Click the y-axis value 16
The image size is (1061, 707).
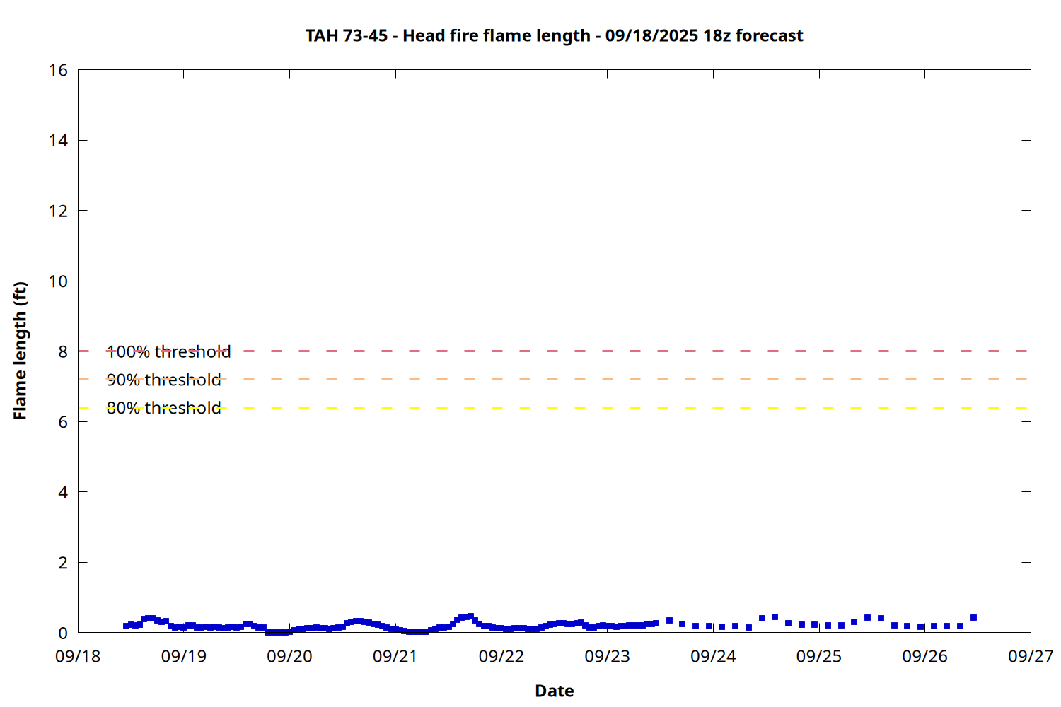pos(58,70)
